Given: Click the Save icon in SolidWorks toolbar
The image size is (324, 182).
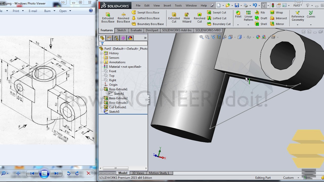Looking at the screenshot, I should click(237, 5).
